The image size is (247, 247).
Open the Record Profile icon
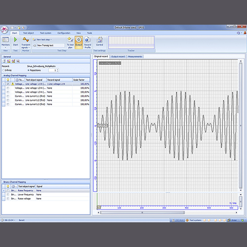87,40
